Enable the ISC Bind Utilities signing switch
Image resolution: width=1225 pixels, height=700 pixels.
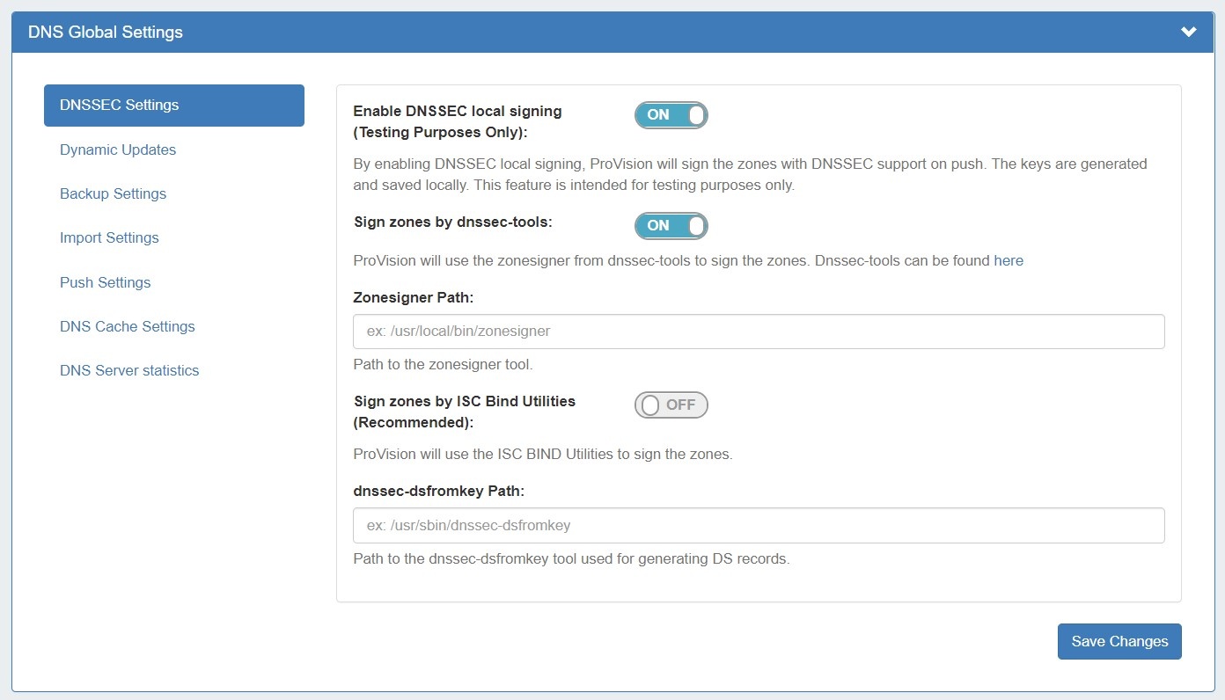tap(671, 405)
